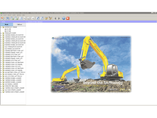Expand the OLD CRAWLER EXCAVATOR node
The width and height of the screenshot is (157, 118).
click(1, 47)
